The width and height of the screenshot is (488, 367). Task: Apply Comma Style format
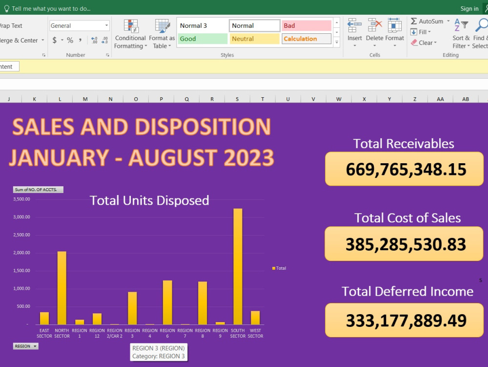[81, 40]
